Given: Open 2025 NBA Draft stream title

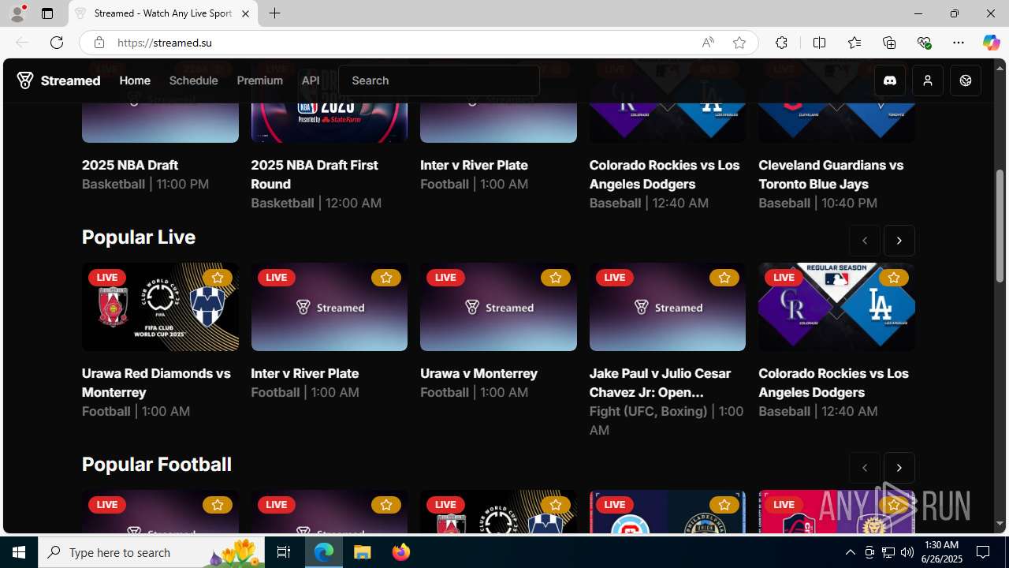Looking at the screenshot, I should pos(130,165).
